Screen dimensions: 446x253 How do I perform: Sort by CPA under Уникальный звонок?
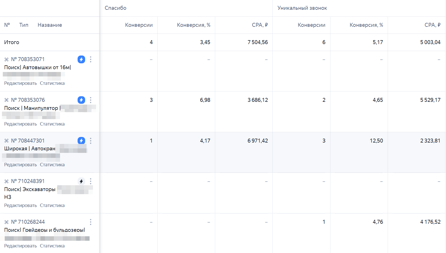coord(432,25)
